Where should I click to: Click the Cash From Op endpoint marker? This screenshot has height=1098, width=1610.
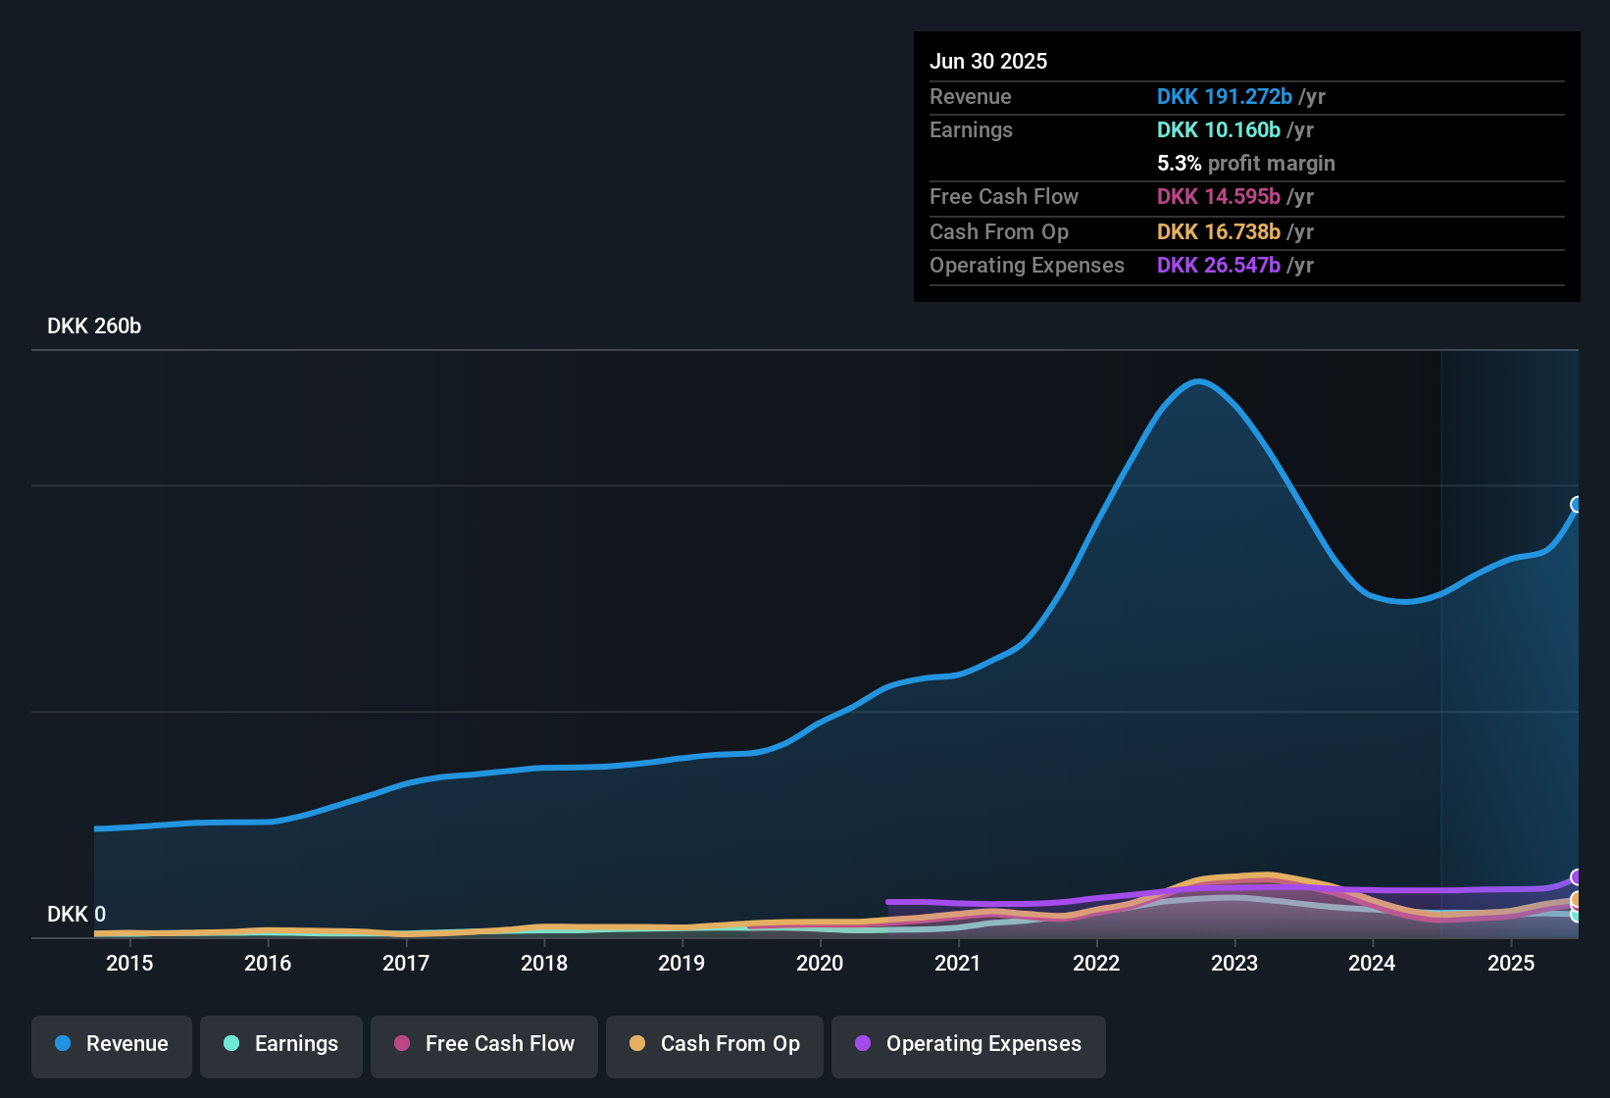1577,900
